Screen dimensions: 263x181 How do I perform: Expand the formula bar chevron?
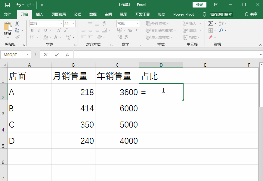[x=261, y=55]
